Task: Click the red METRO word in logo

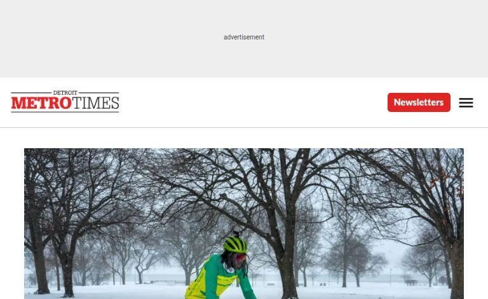Action: pos(41,103)
